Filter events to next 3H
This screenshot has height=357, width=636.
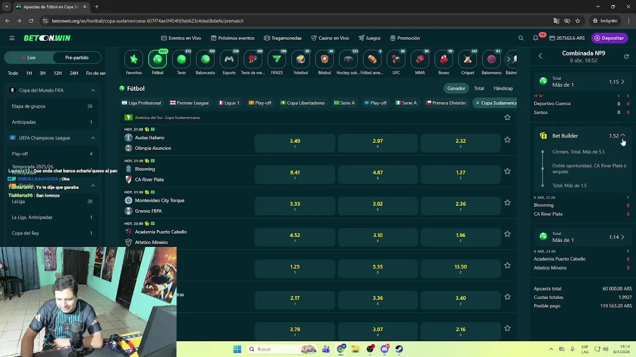tap(43, 73)
